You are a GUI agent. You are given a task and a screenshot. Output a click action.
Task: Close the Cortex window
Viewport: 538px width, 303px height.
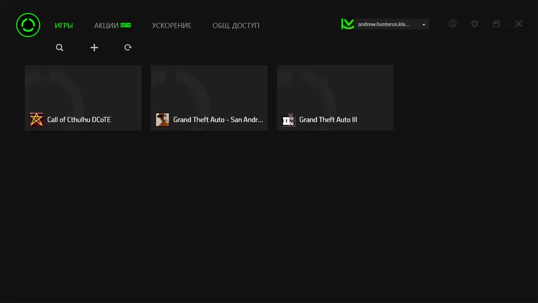518,24
